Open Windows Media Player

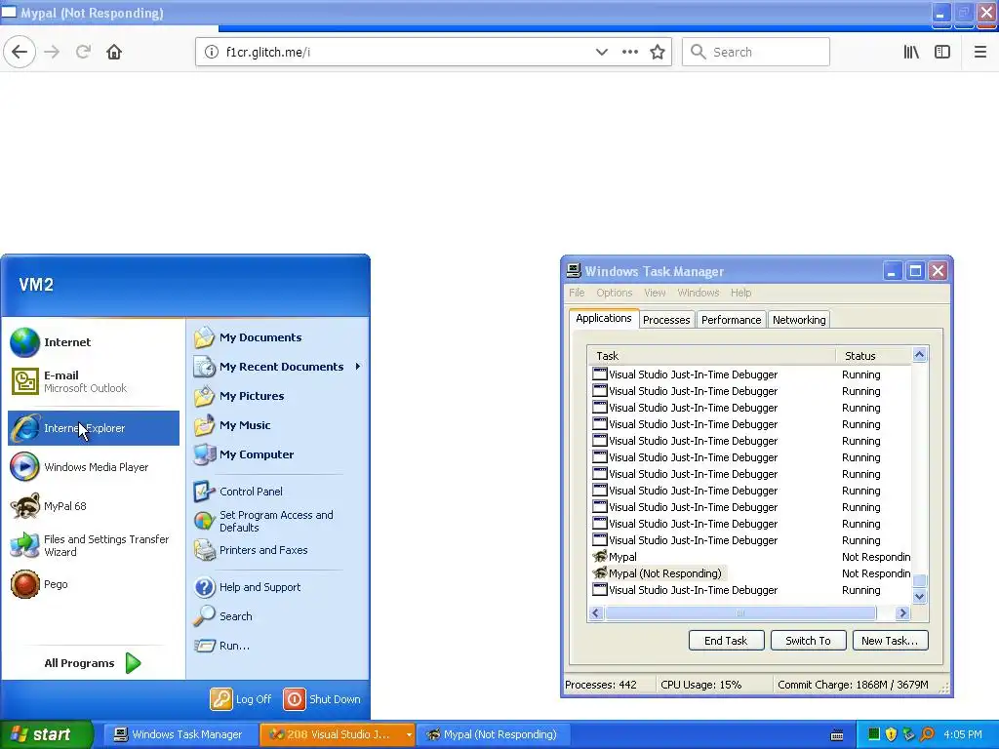94,467
